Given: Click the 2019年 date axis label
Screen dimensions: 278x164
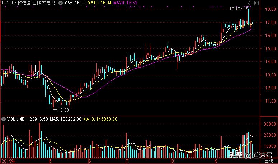Looking at the screenshot, I should [9, 161].
